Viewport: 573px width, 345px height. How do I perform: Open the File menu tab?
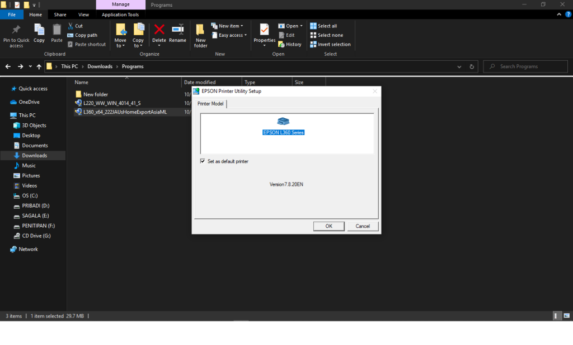[x=12, y=15]
